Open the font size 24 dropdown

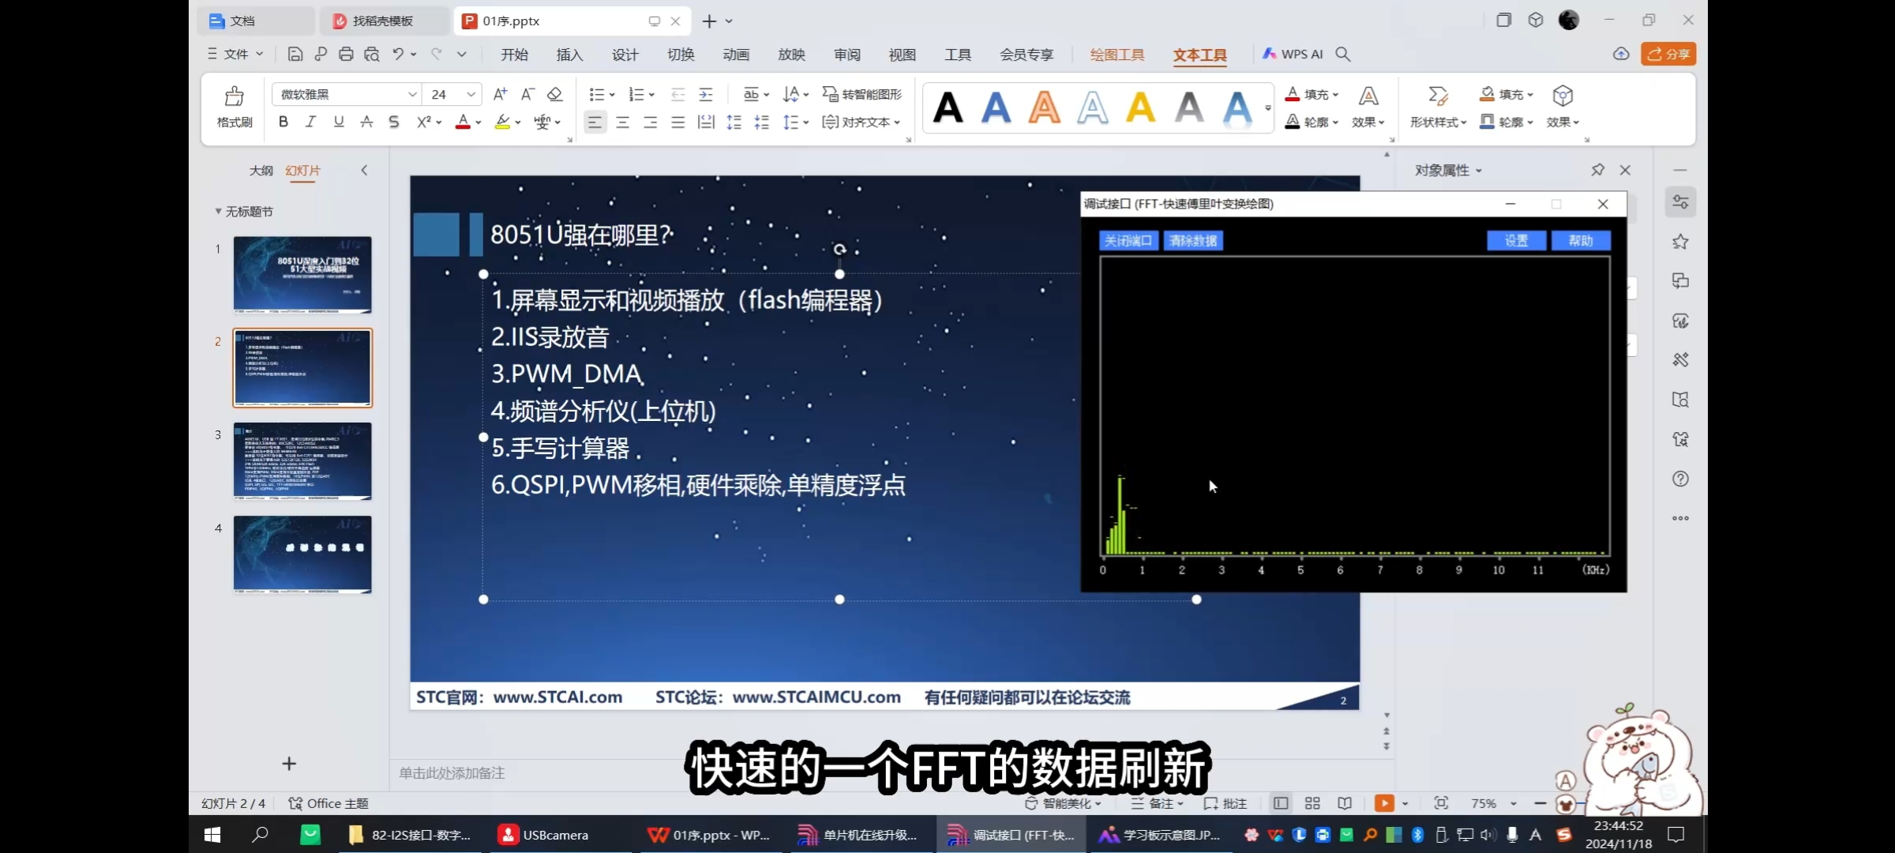click(471, 94)
